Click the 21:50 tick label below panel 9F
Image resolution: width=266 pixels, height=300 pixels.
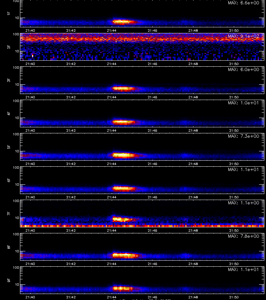[234, 297]
